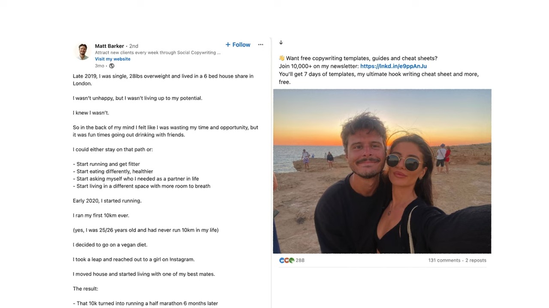Follow Matt Barker

click(x=238, y=44)
